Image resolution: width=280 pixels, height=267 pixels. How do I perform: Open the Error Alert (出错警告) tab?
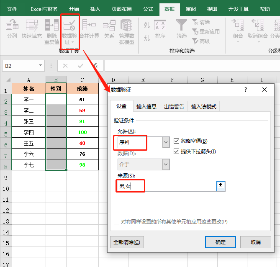pyautogui.click(x=174, y=106)
